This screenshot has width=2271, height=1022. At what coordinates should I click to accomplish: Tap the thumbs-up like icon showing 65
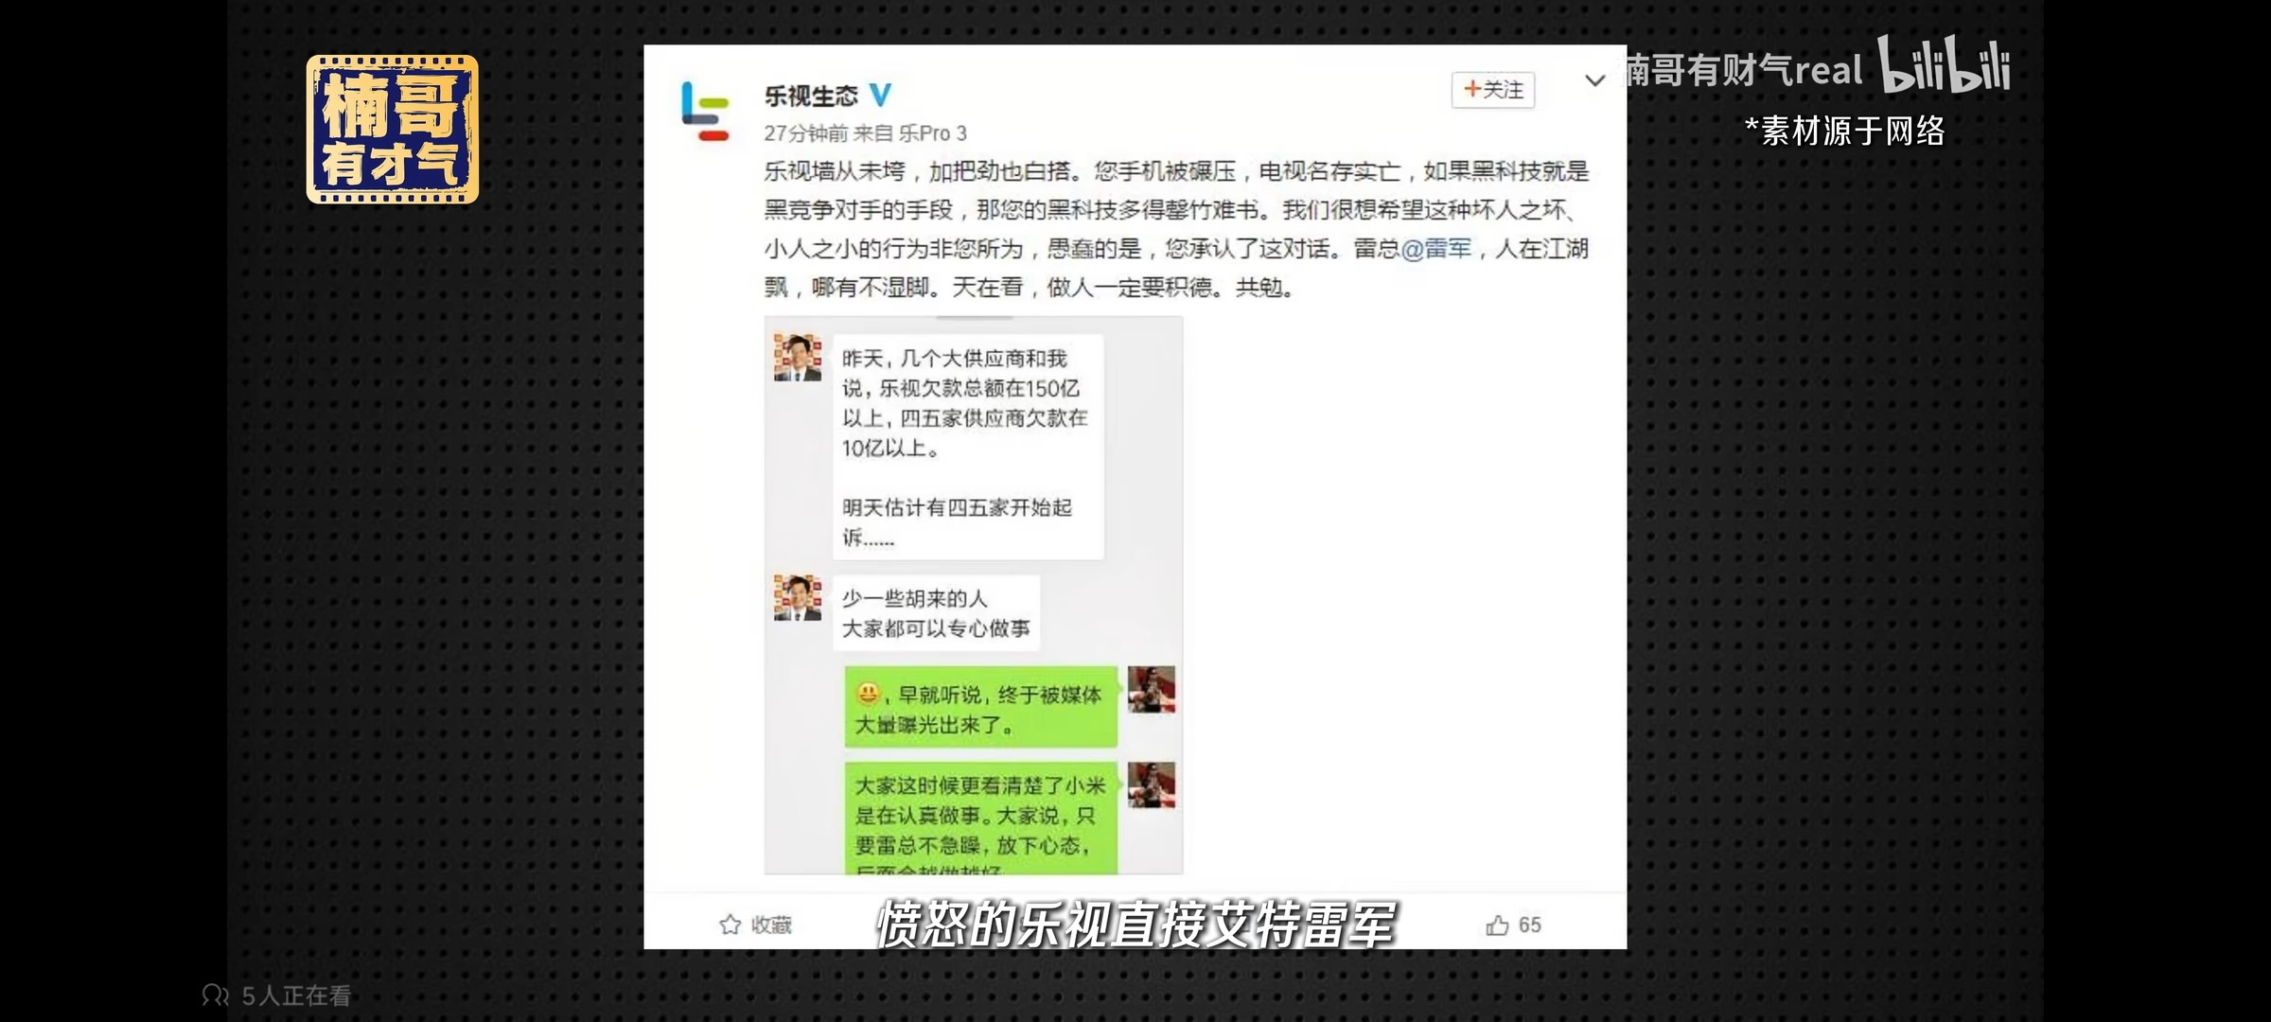pos(1497,925)
